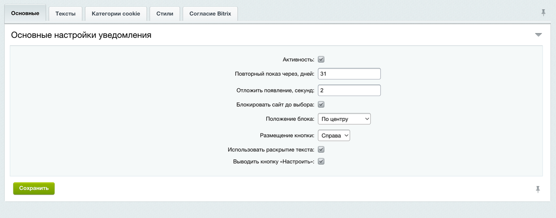Switch to the Основные tab
This screenshot has height=218, width=556.
(25, 13)
